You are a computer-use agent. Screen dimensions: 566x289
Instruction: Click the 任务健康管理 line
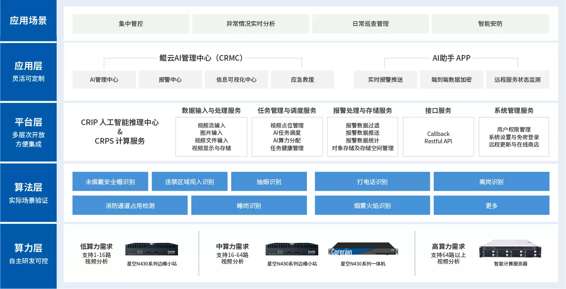(287, 148)
